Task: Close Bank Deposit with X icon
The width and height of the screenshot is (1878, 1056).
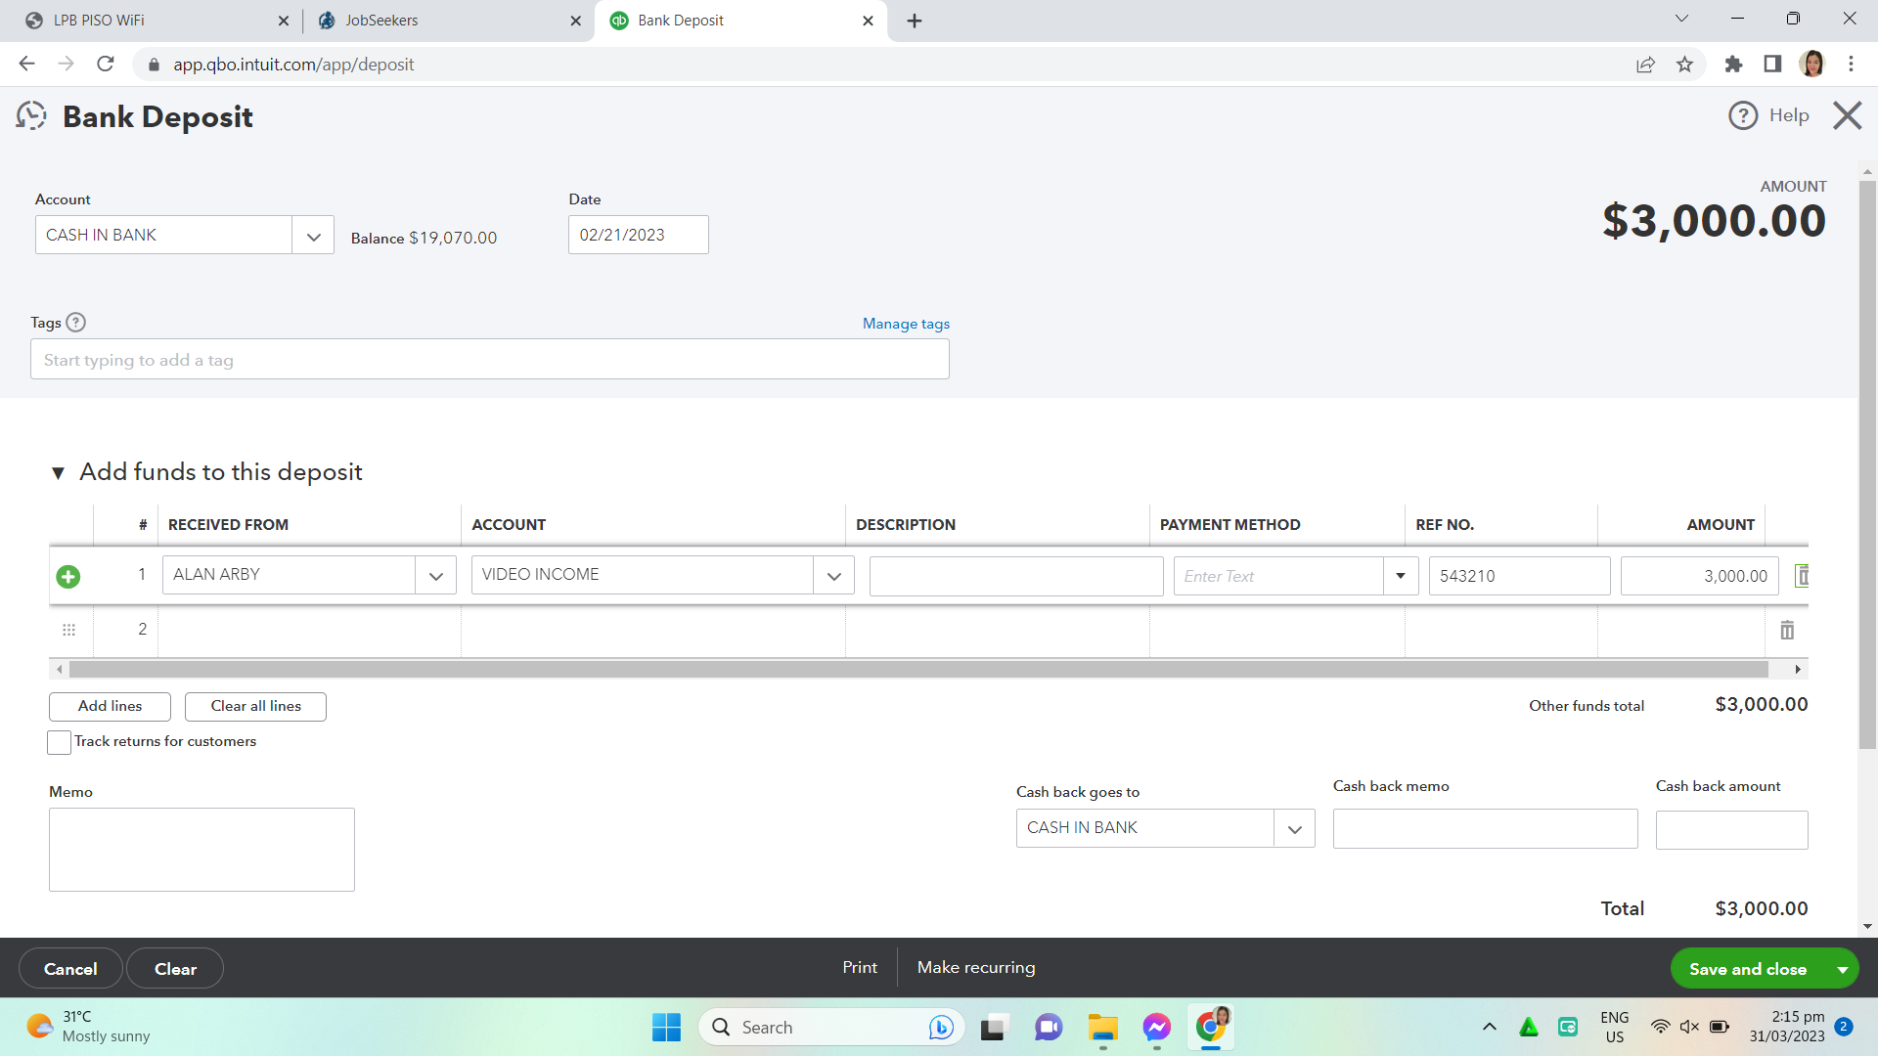Action: pos(1847,115)
